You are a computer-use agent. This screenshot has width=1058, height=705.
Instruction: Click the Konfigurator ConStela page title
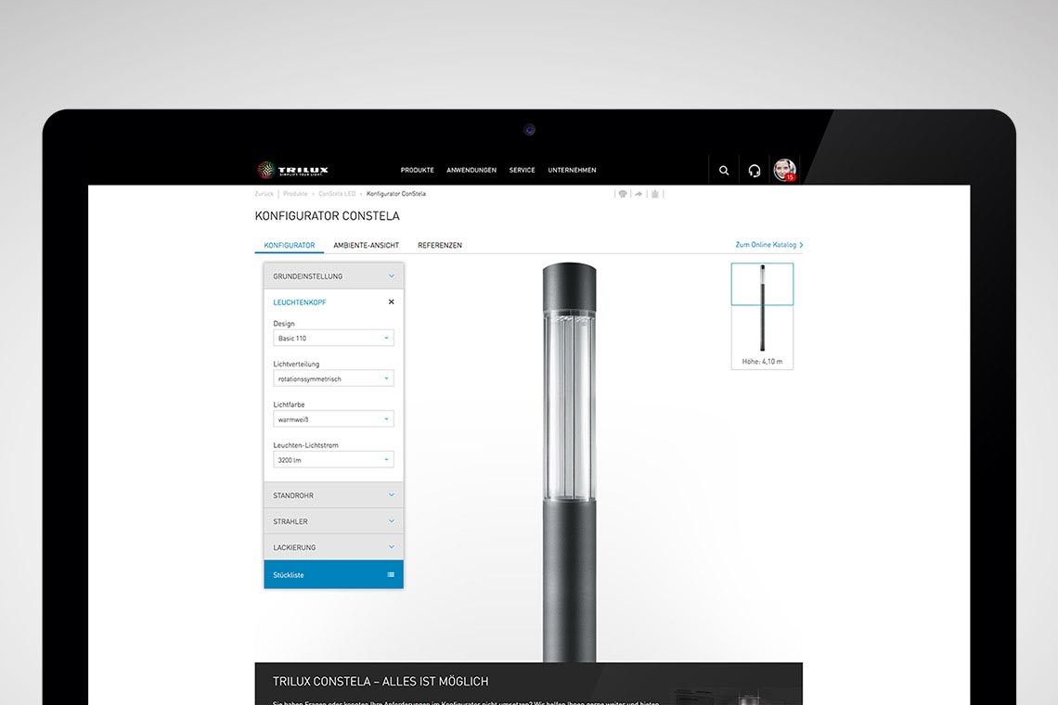tap(328, 216)
